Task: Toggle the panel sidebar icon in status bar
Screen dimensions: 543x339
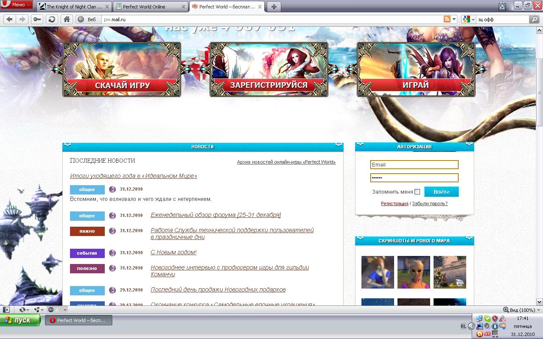Action: point(6,310)
